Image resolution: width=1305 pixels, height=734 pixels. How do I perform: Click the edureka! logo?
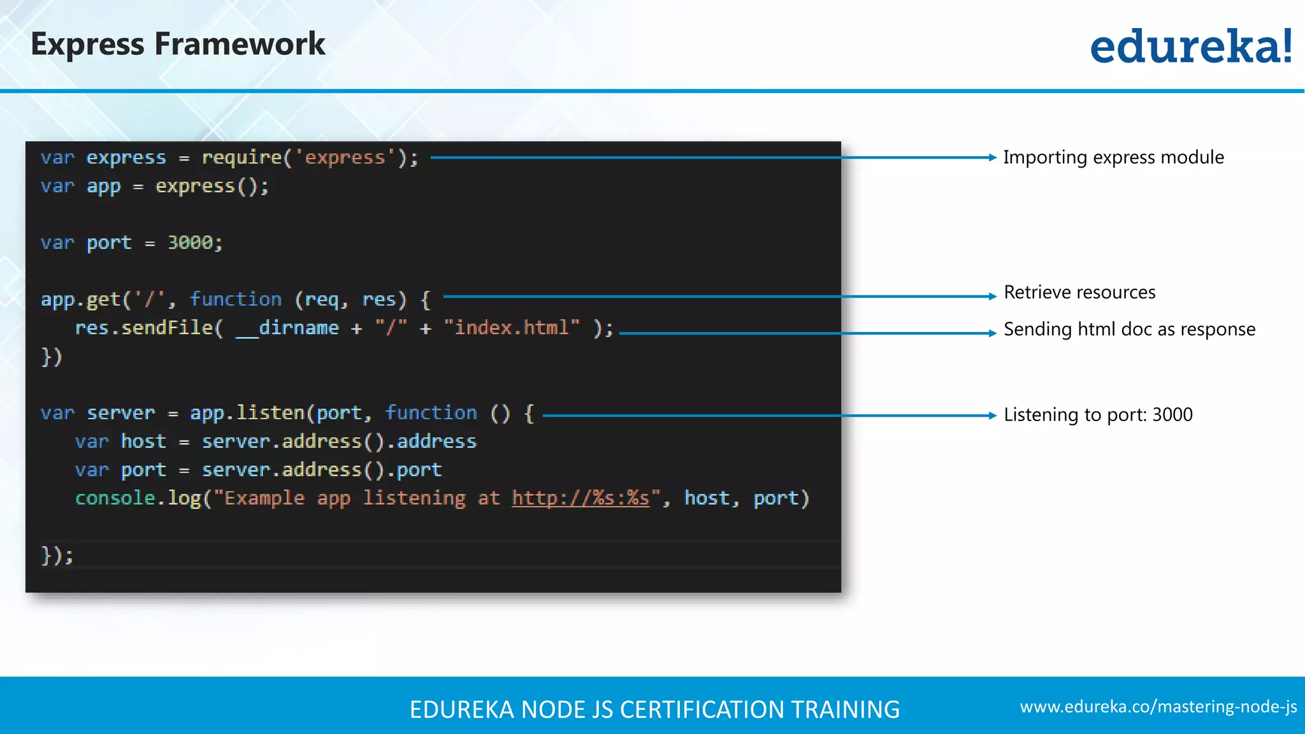pyautogui.click(x=1191, y=46)
